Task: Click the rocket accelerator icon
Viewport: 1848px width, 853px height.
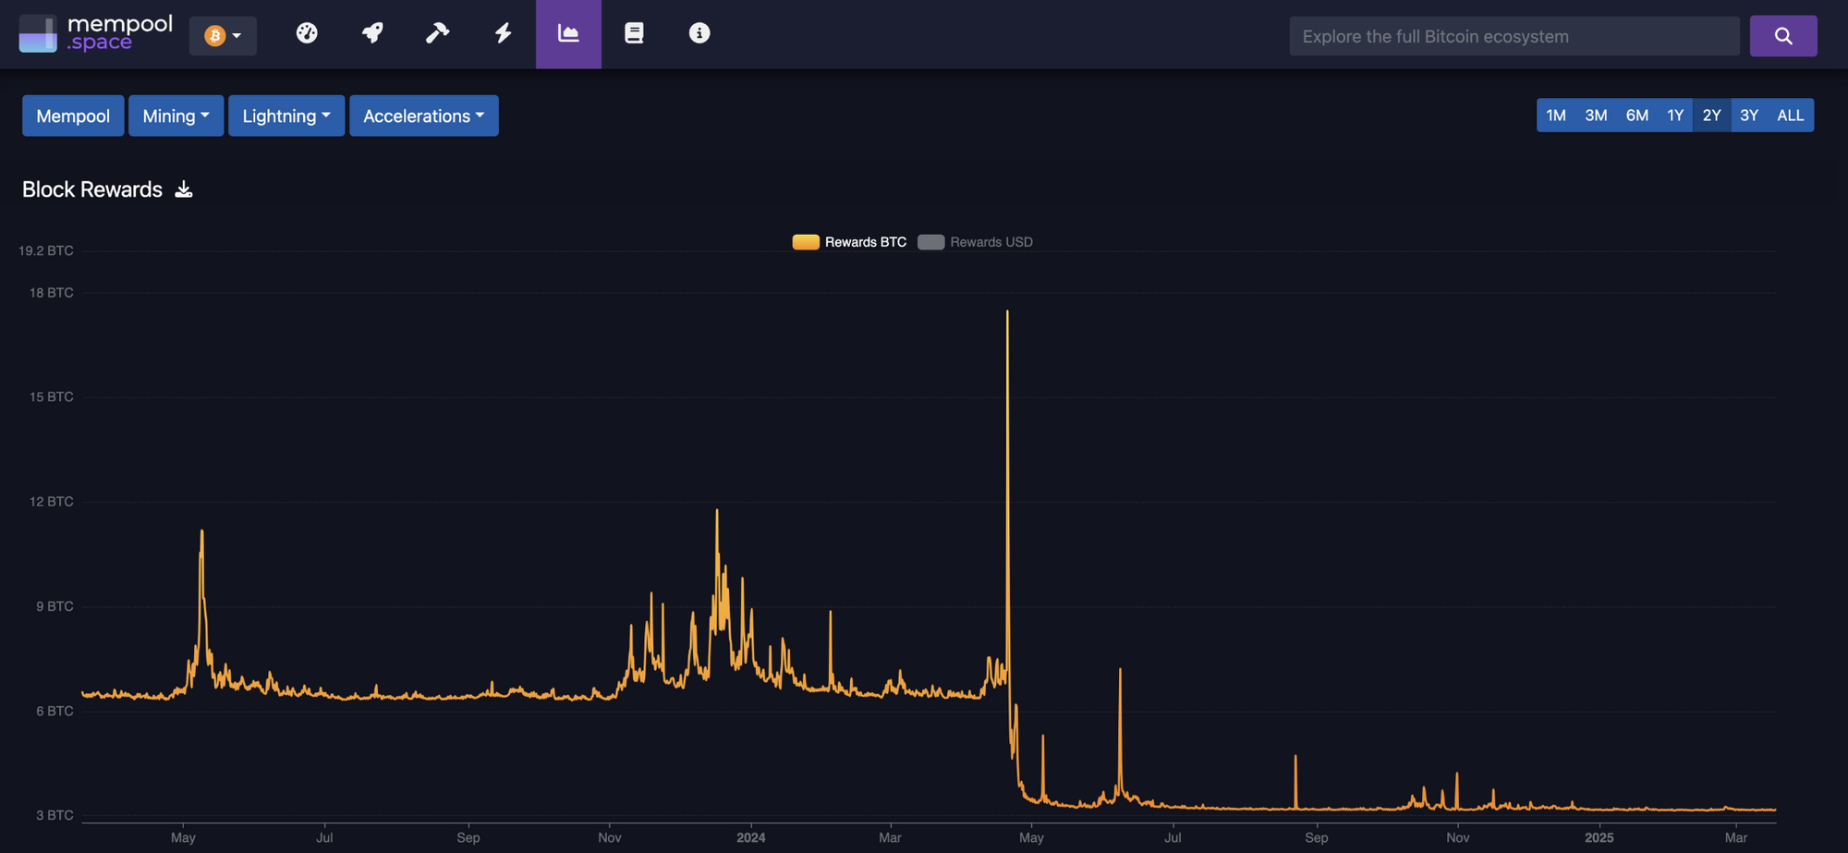Action: tap(372, 33)
